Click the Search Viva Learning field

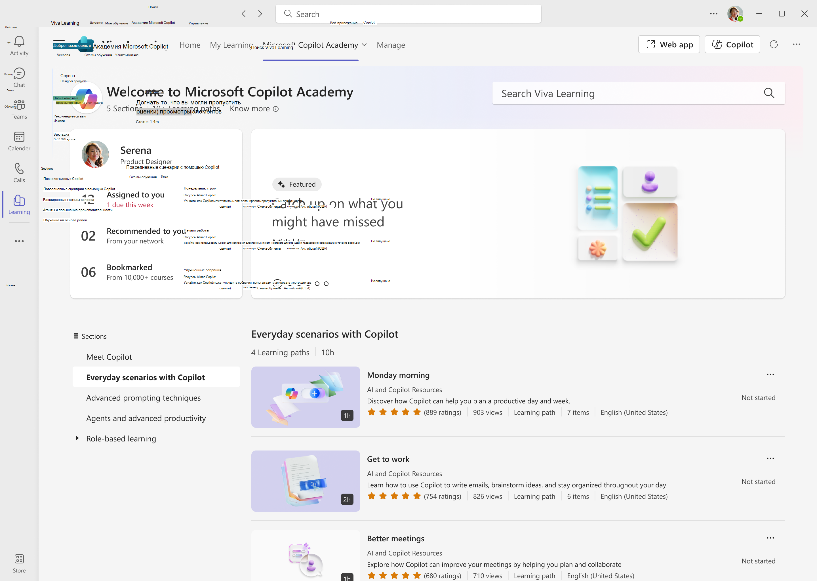pyautogui.click(x=639, y=93)
